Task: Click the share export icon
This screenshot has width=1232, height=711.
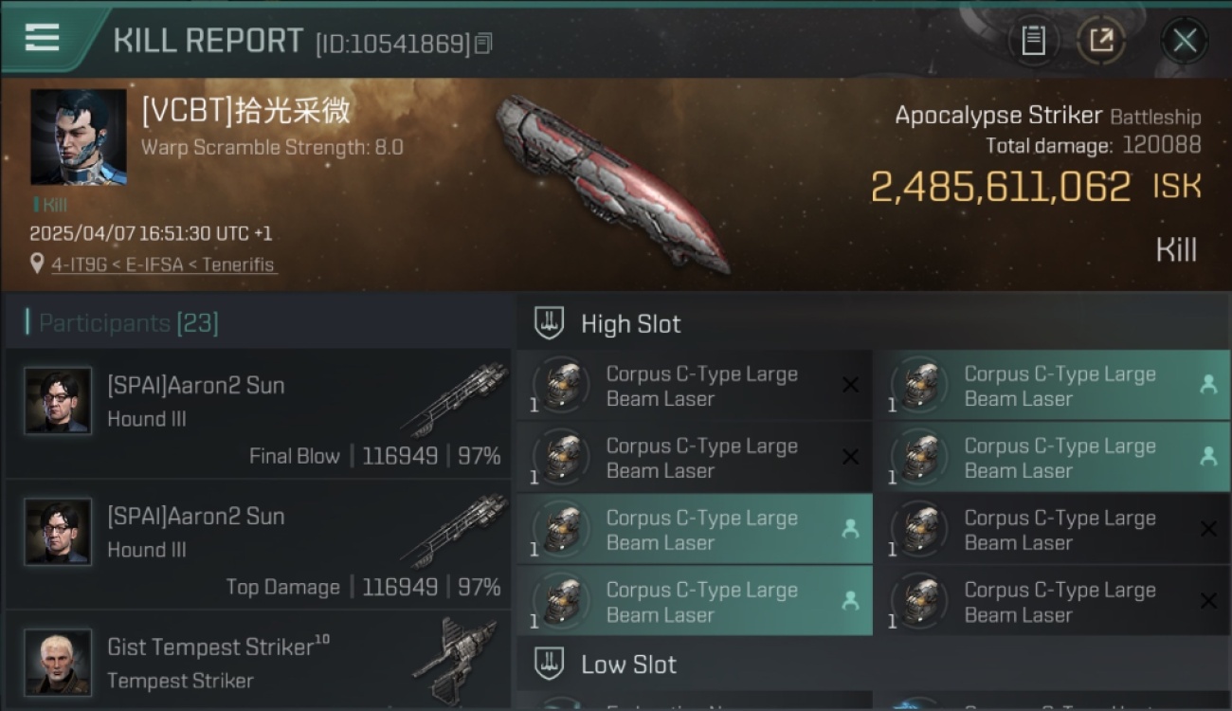Action: (x=1100, y=41)
